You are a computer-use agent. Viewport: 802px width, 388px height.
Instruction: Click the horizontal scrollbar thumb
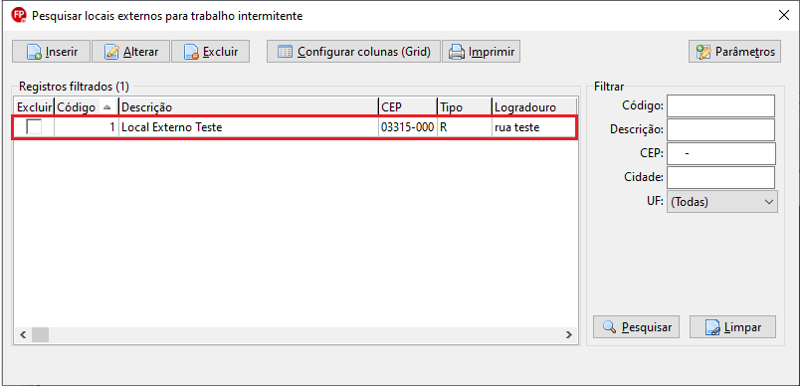[40, 335]
